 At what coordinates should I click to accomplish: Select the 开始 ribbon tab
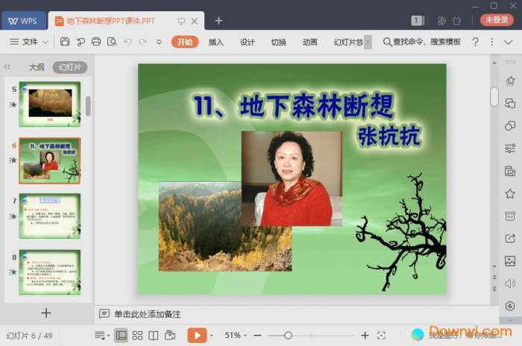click(185, 42)
